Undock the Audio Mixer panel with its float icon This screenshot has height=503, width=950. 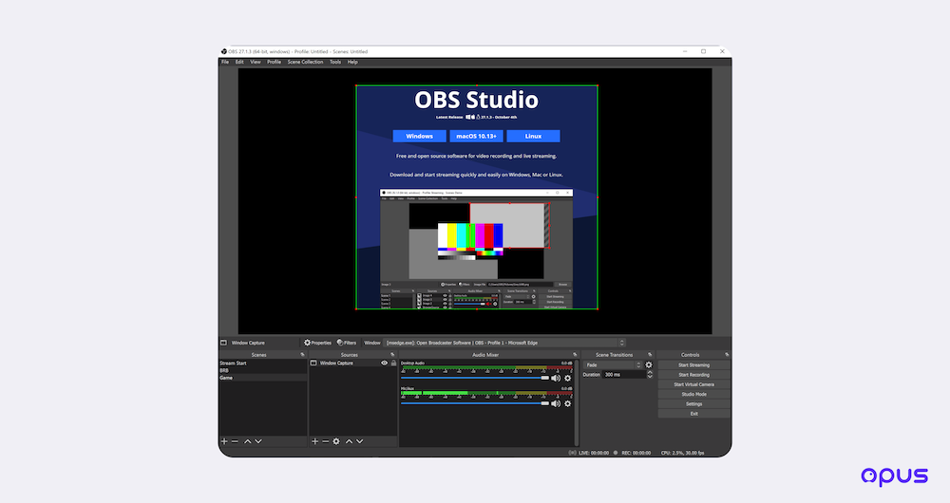click(x=575, y=355)
